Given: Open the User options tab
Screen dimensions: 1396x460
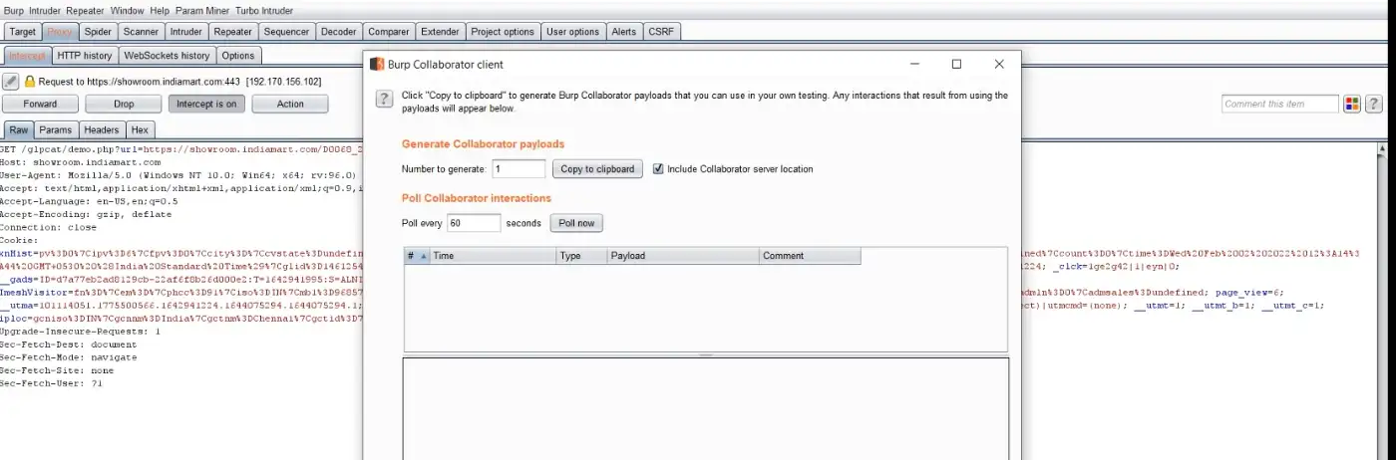Looking at the screenshot, I should [x=572, y=32].
